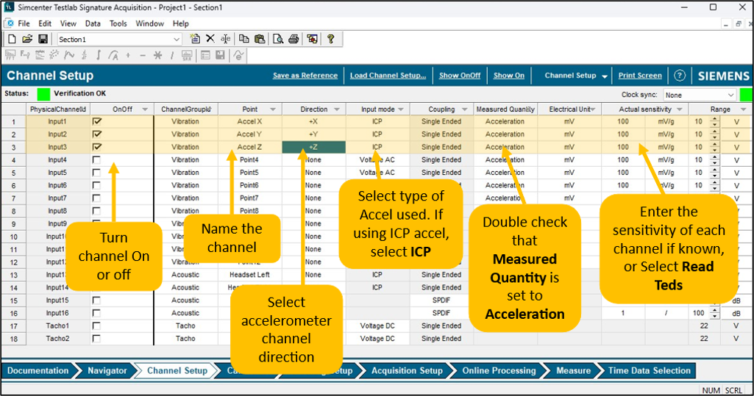The width and height of the screenshot is (754, 396).
Task: Click the Testlab app icon in title bar
Action: 9,7
